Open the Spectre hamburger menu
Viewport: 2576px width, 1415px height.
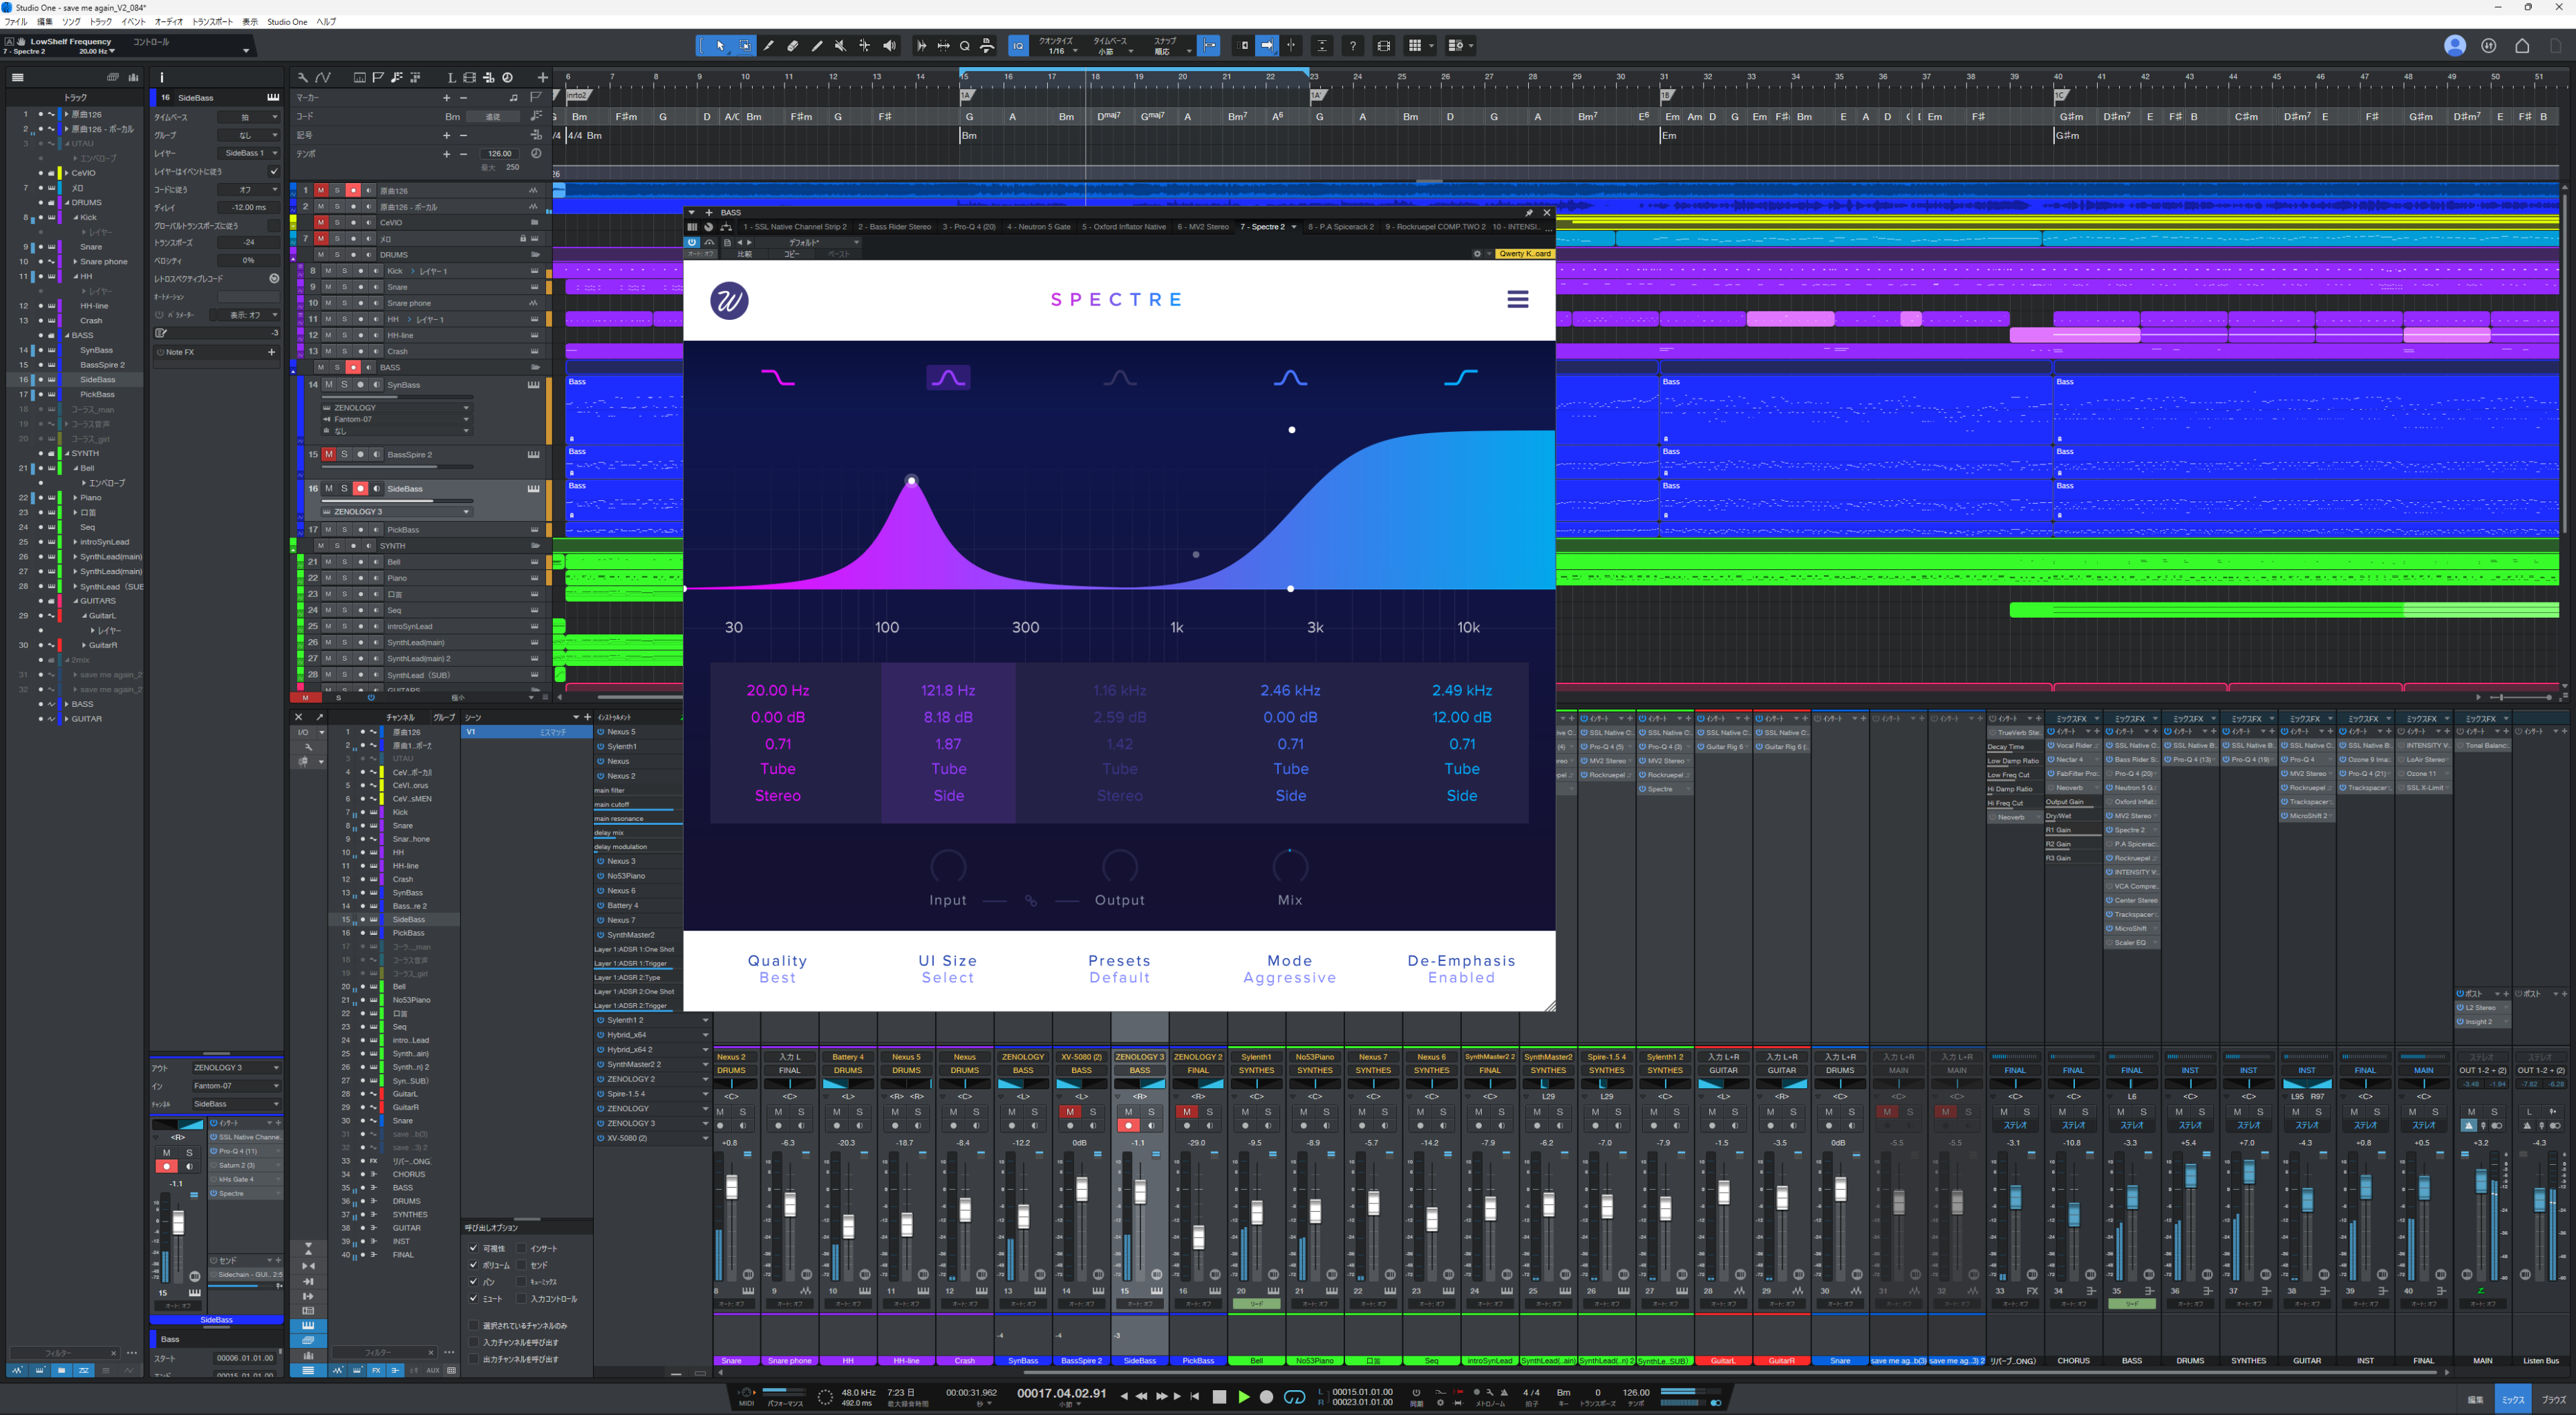point(1517,298)
